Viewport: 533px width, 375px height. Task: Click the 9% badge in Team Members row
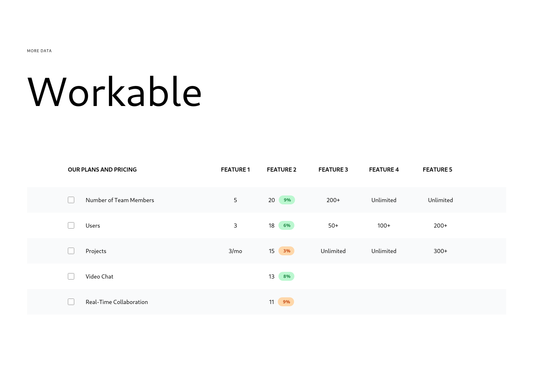pos(287,200)
